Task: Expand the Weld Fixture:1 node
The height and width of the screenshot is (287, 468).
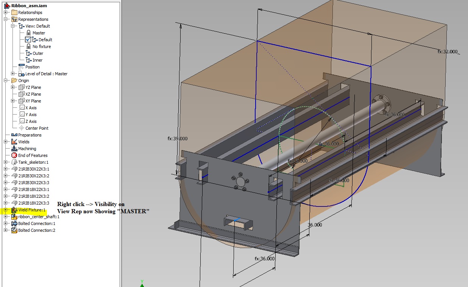Action: pyautogui.click(x=5, y=210)
